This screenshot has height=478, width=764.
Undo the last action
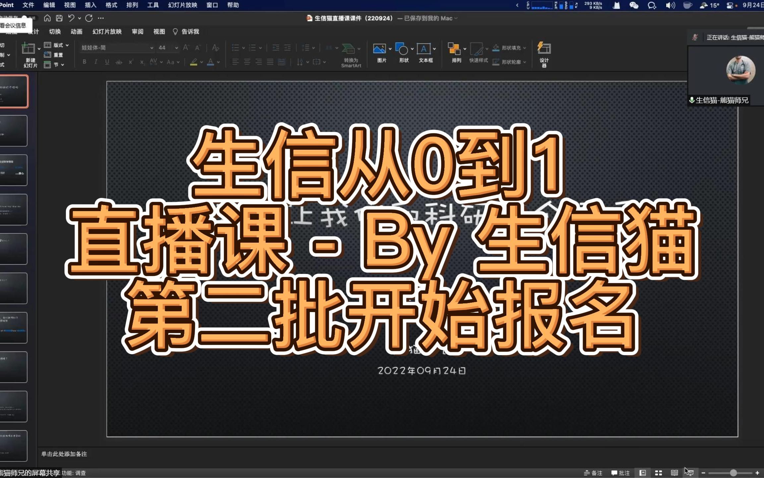[x=71, y=18]
